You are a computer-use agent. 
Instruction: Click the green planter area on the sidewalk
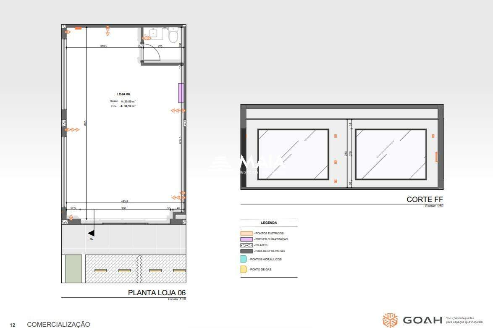pyautogui.click(x=73, y=268)
